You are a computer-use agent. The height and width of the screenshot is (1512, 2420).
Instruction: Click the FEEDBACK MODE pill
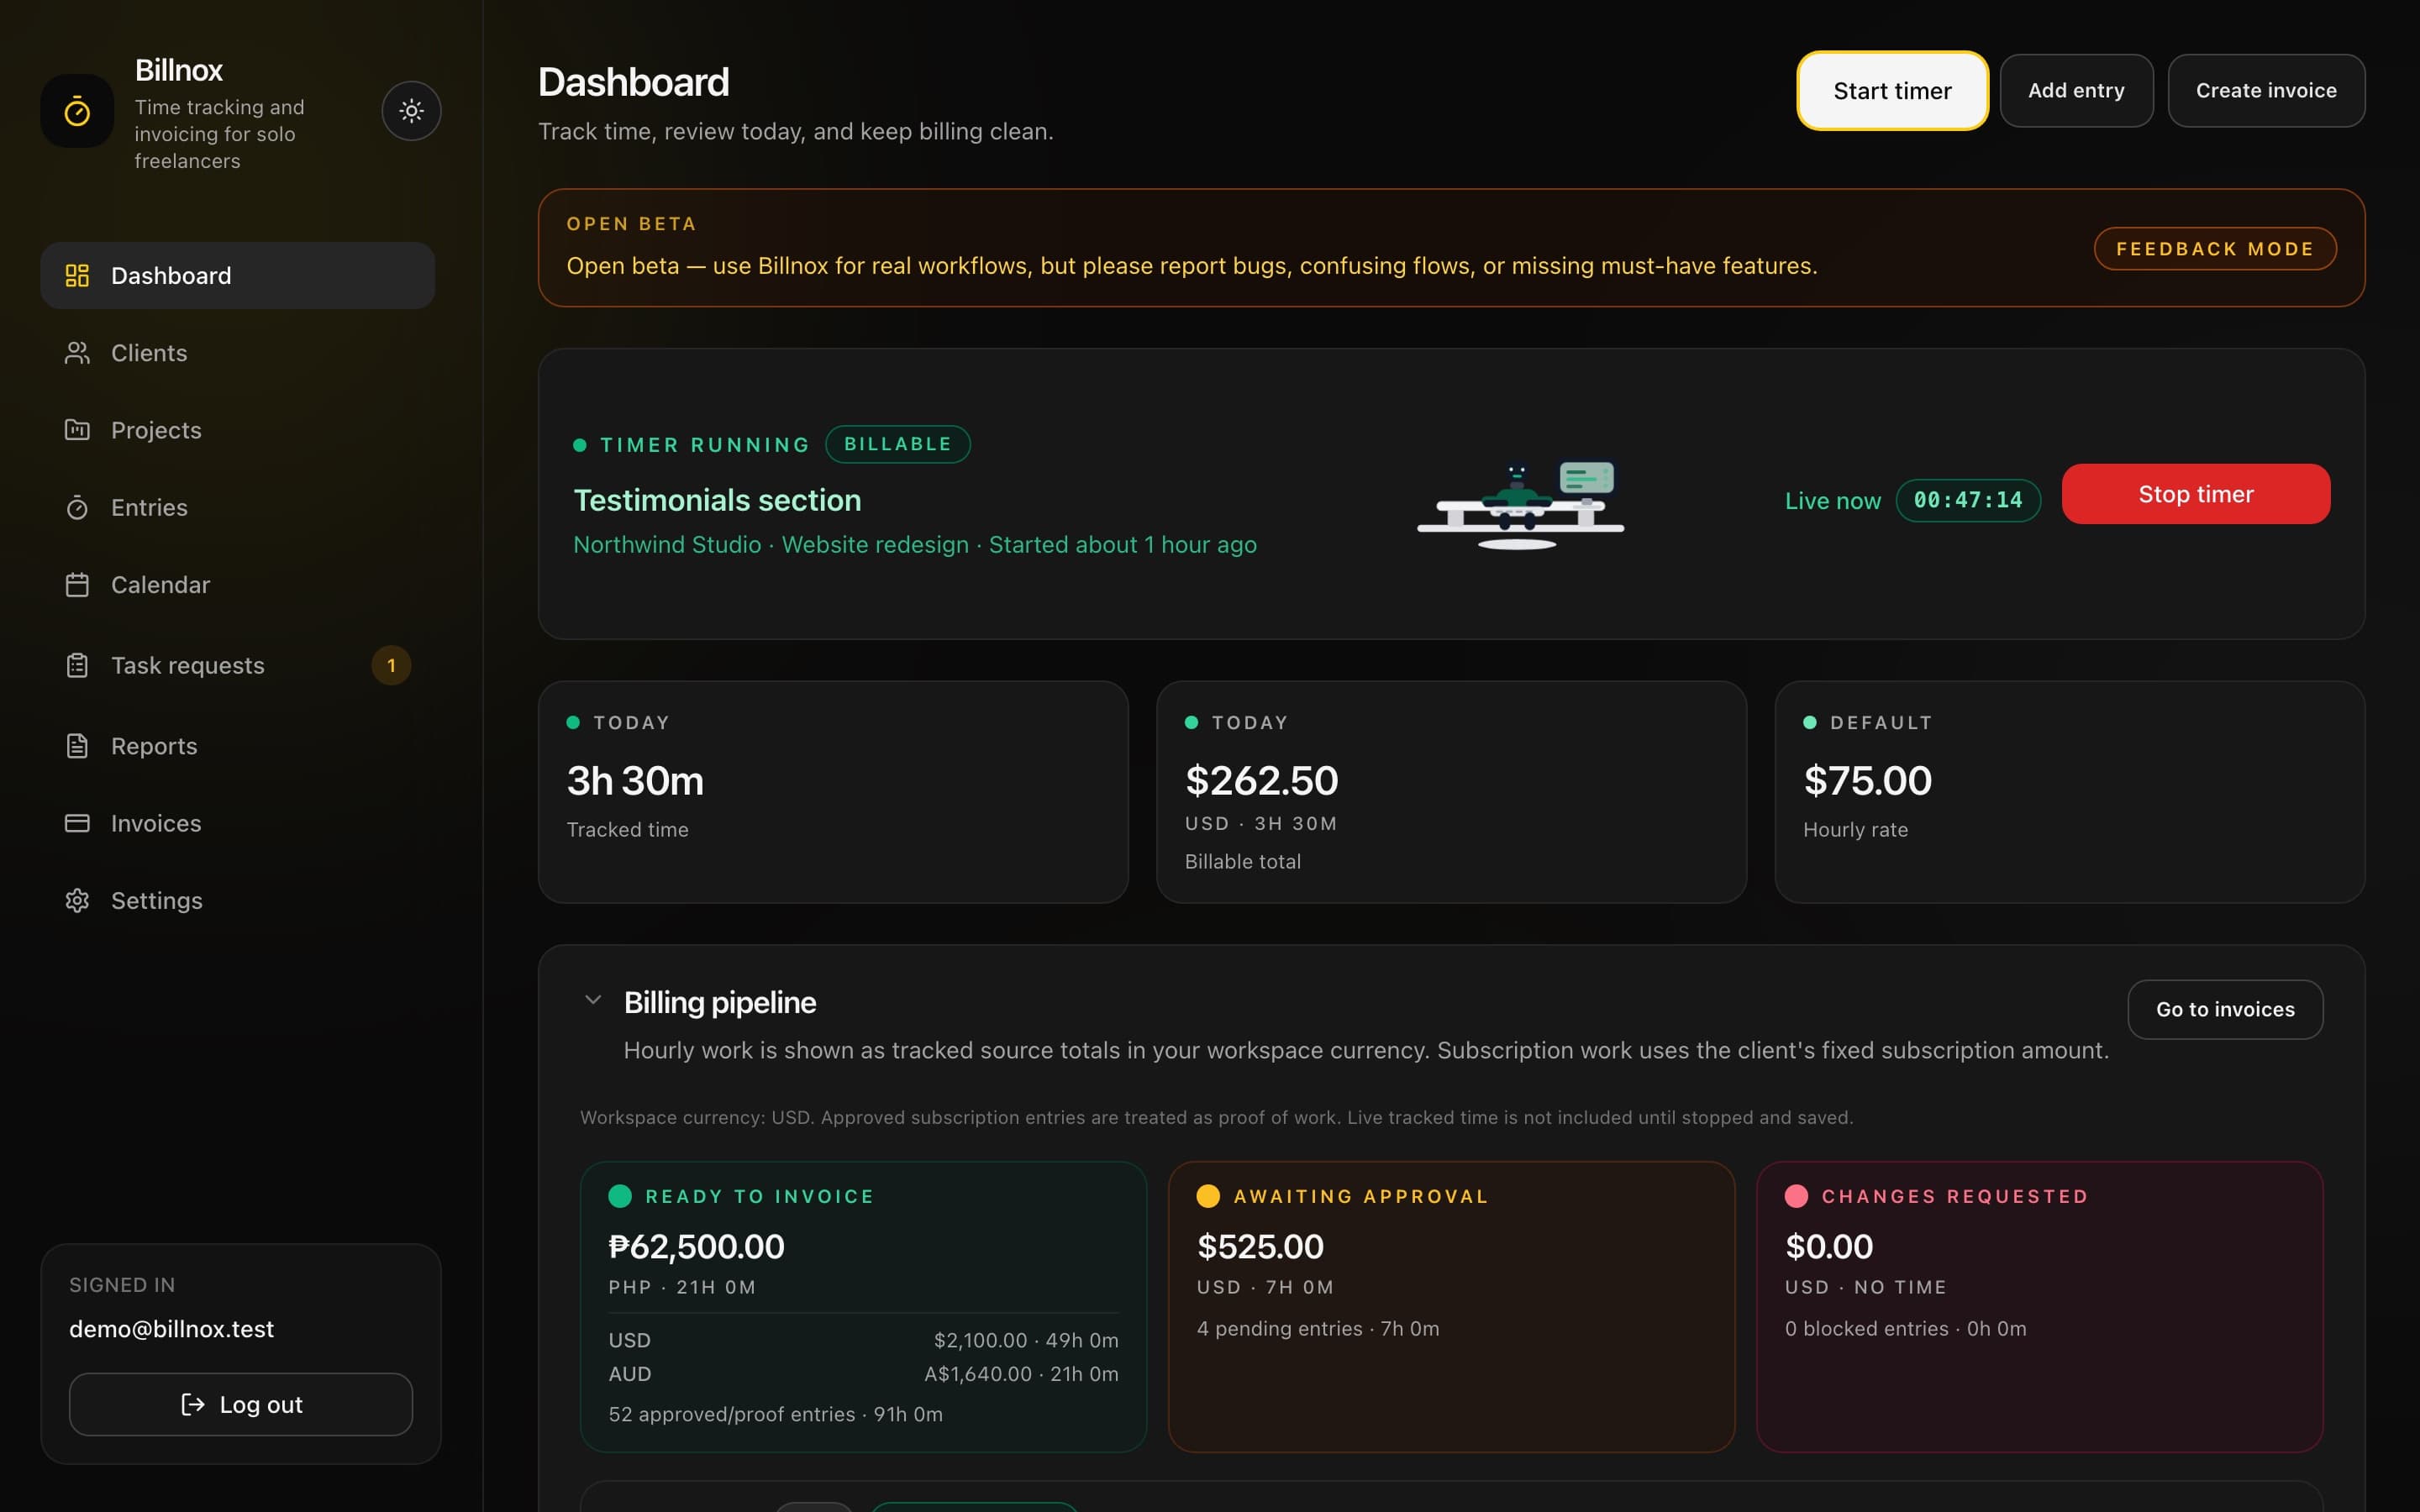[x=2215, y=249]
